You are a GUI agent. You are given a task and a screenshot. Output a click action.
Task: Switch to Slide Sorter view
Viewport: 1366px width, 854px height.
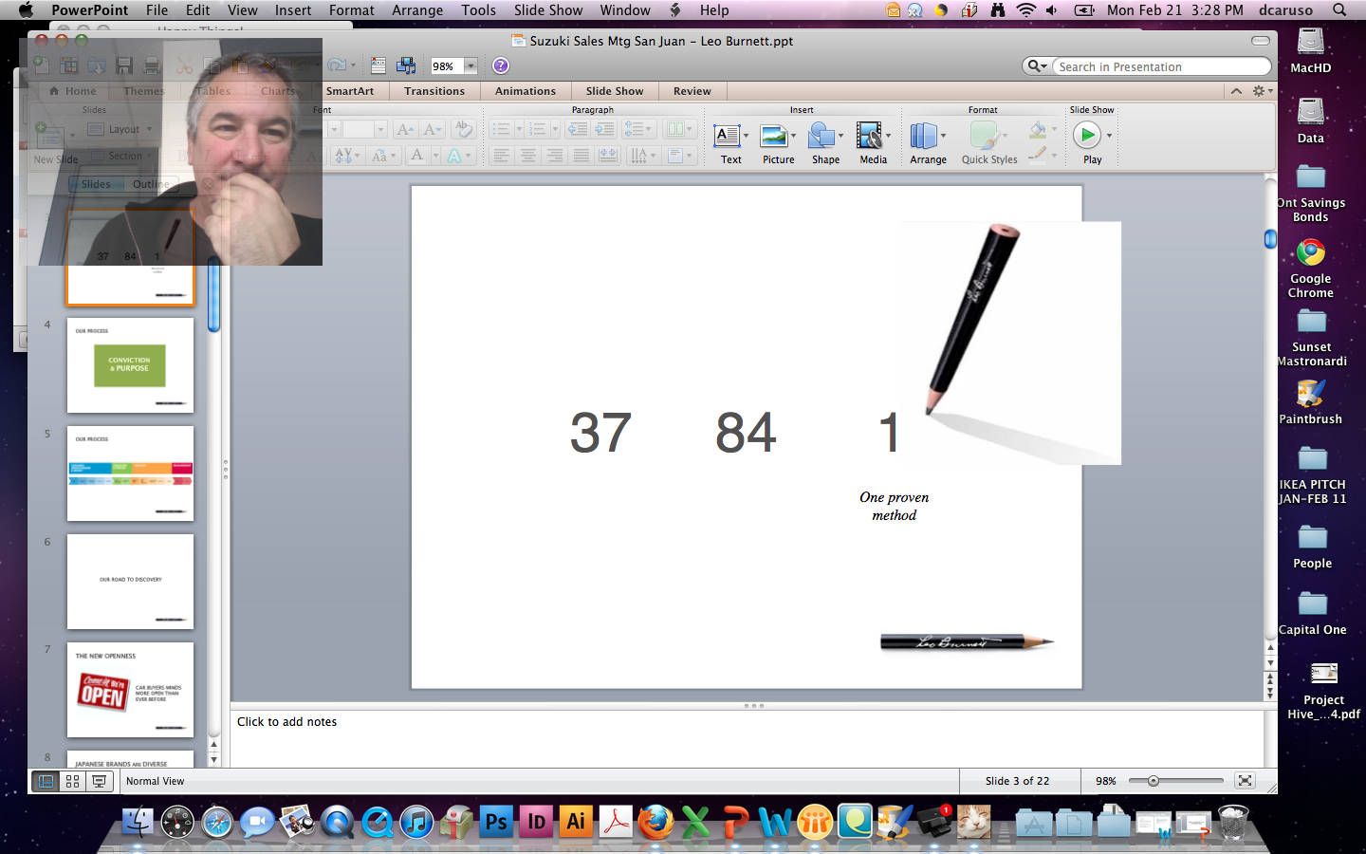click(72, 781)
